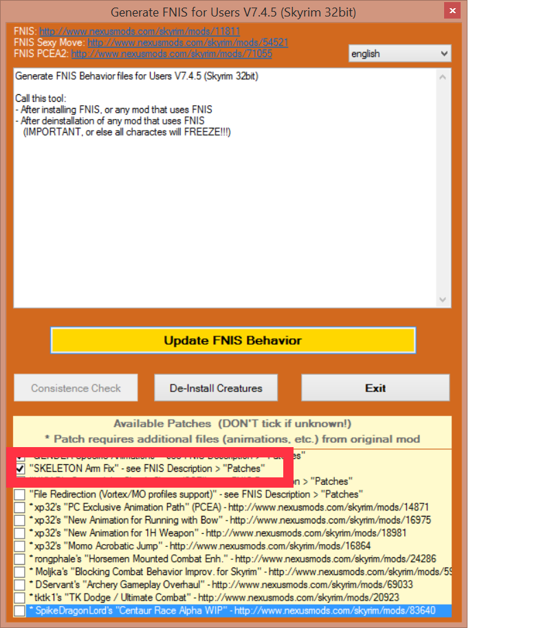Viewport: 550px width, 628px height.
Task: Click the 'FNIS PCEA2:' label
Action: [x=41, y=54]
